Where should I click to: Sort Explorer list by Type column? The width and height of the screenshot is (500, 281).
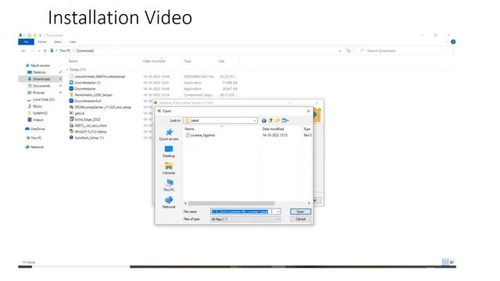pos(187,61)
